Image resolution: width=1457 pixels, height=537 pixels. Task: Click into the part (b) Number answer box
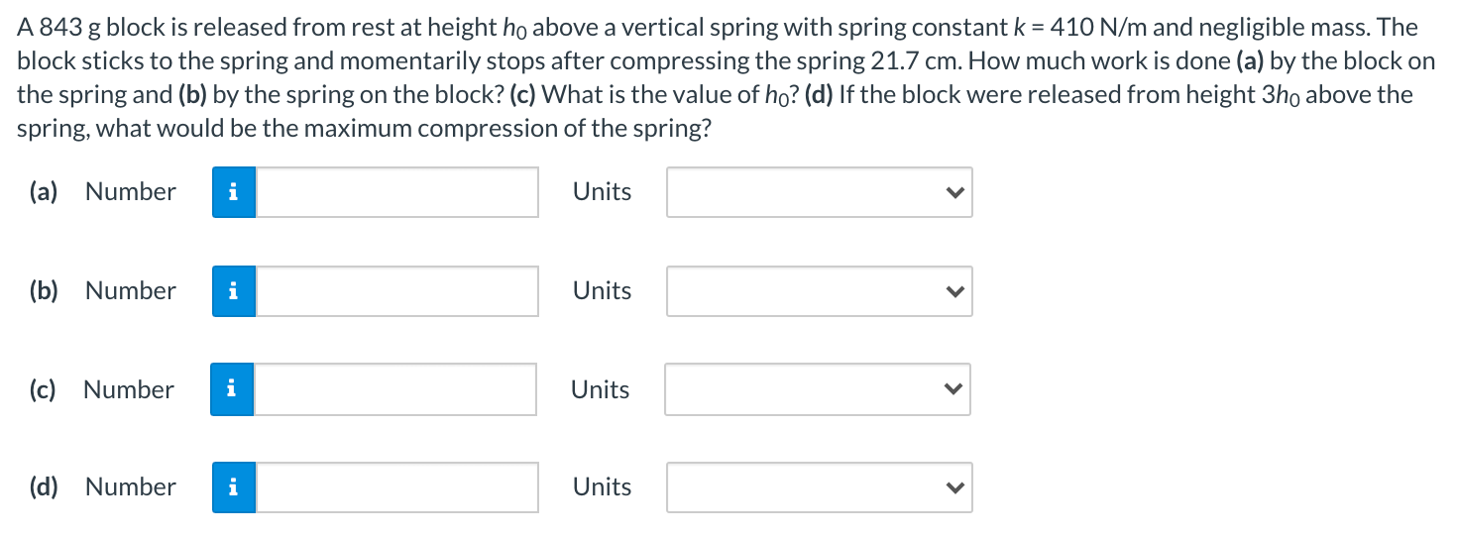[397, 291]
